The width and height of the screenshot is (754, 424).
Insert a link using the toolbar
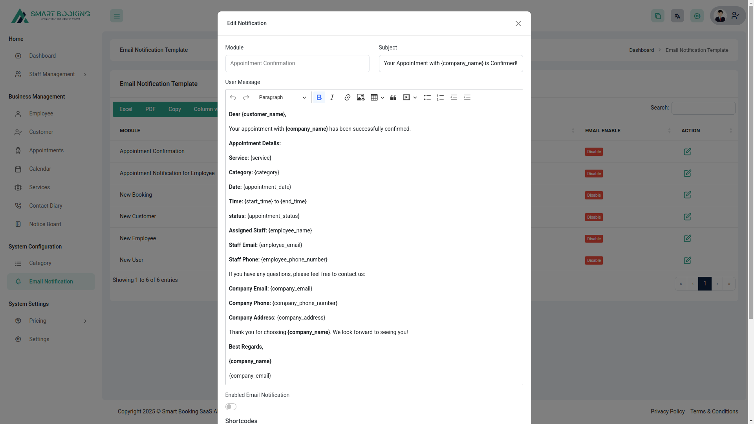pyautogui.click(x=347, y=97)
